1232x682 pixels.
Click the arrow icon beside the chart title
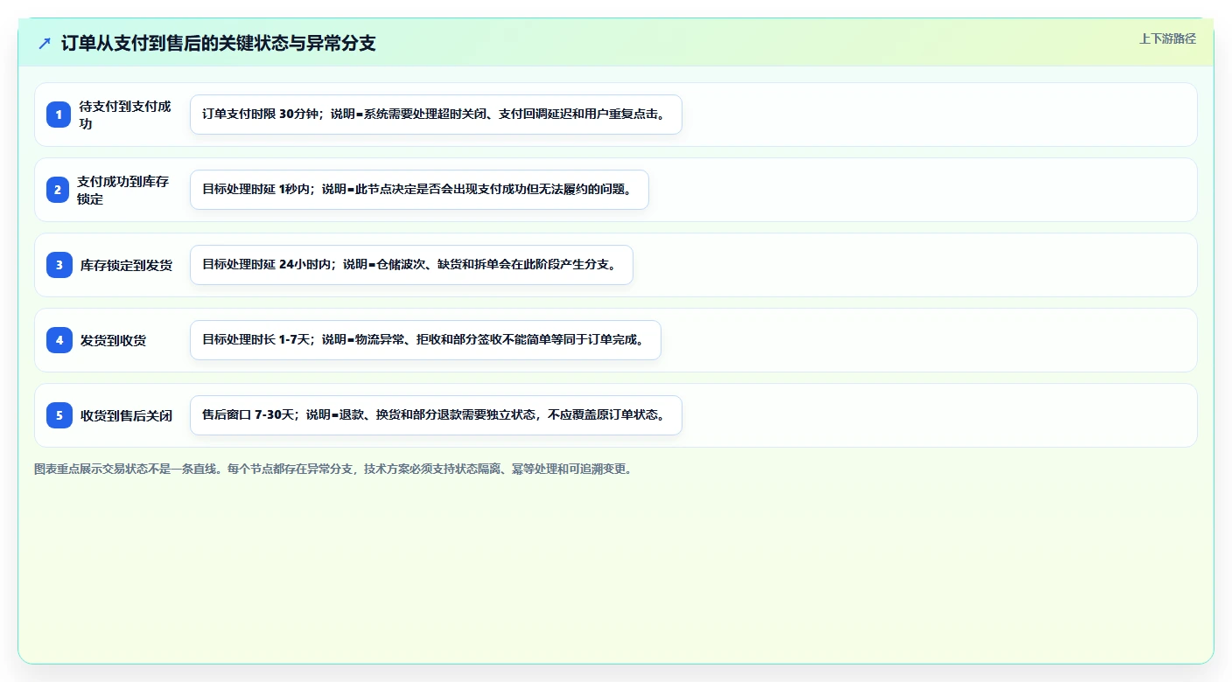point(45,43)
